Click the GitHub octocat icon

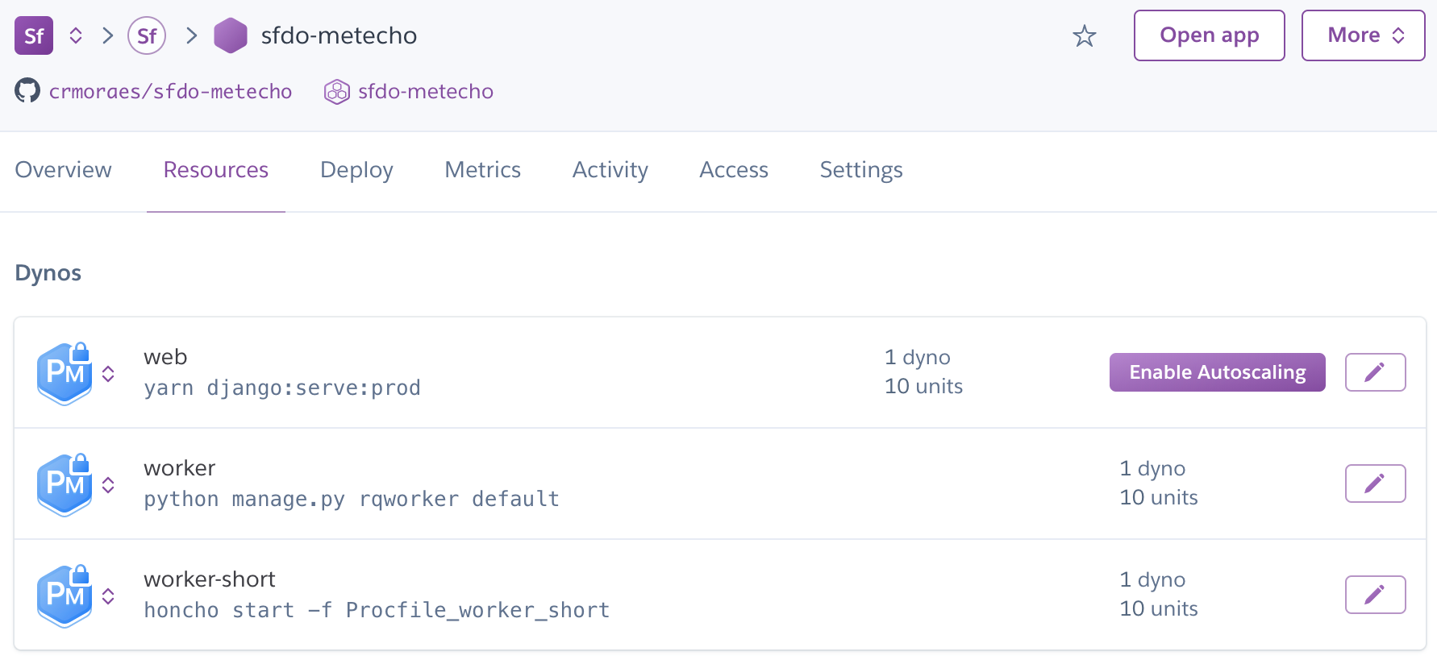pos(27,90)
